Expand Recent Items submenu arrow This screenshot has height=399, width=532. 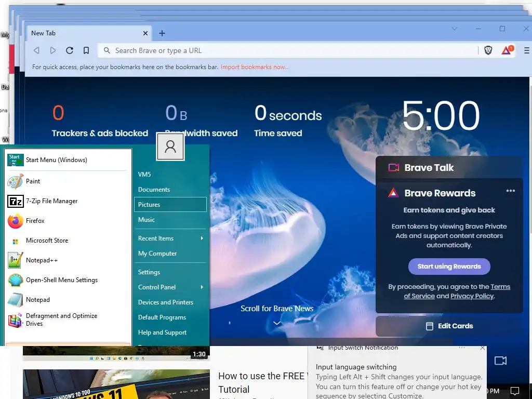click(x=202, y=238)
